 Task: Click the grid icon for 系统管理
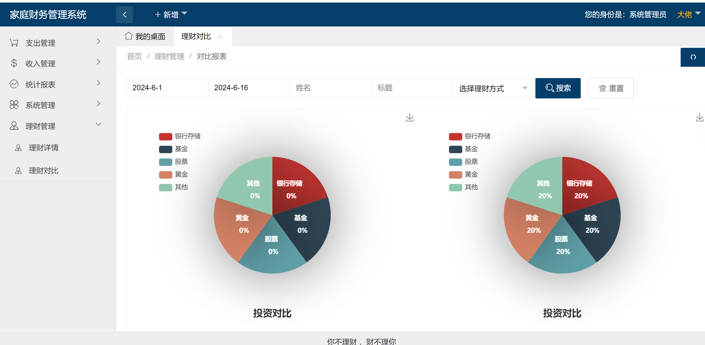click(14, 105)
